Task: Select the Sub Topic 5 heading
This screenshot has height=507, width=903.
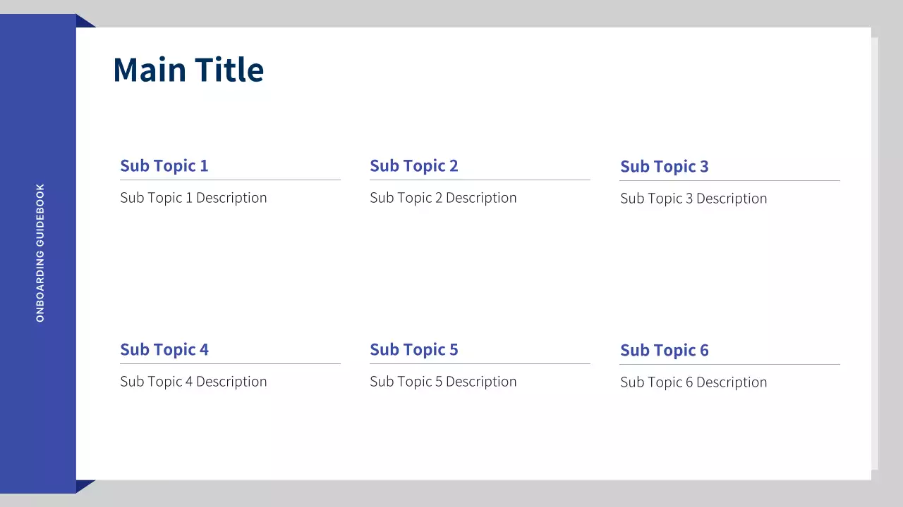Action: click(x=414, y=349)
